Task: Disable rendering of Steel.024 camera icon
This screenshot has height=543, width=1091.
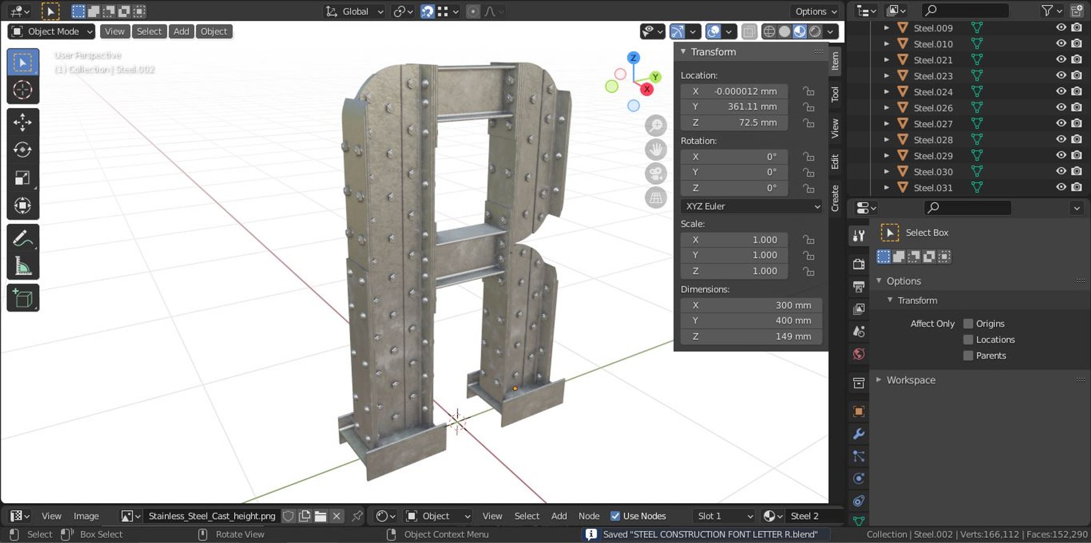Action: (x=1077, y=91)
